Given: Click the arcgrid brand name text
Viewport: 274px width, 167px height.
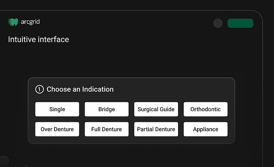Looking at the screenshot, I should (x=30, y=22).
